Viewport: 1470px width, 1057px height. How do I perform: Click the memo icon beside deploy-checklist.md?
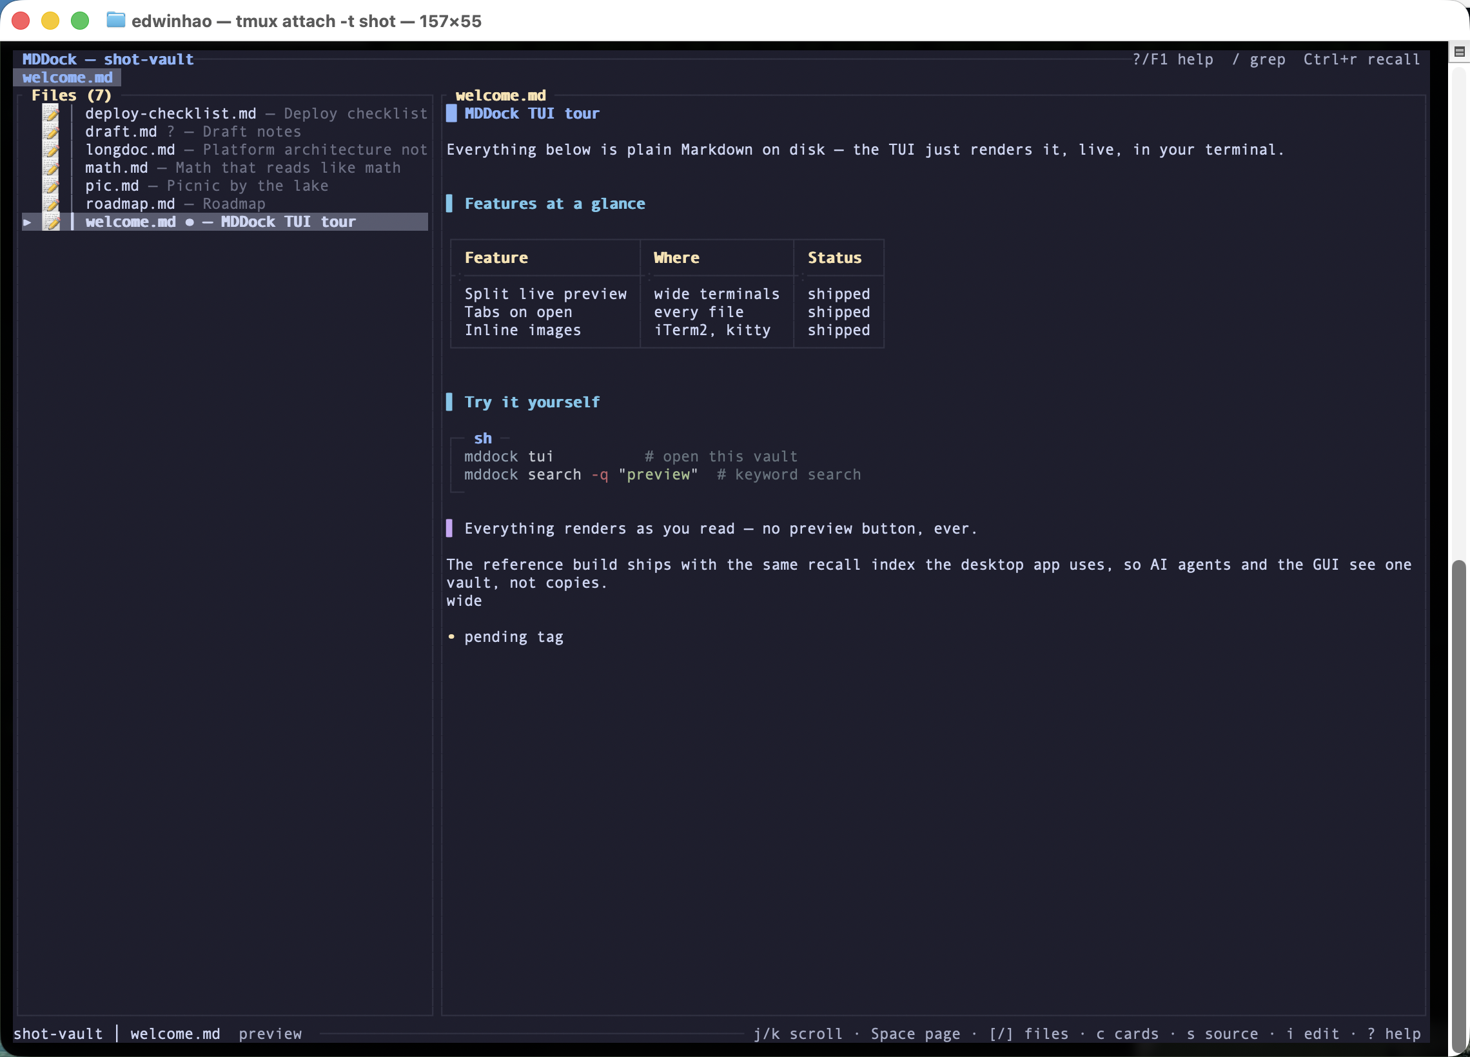(x=51, y=113)
